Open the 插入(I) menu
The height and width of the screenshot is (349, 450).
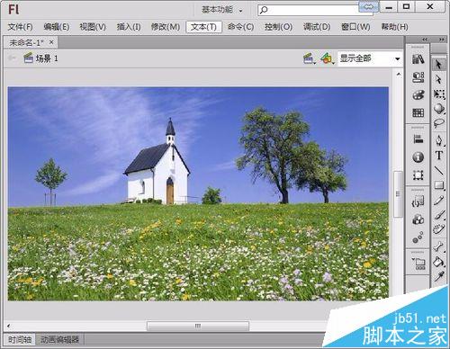click(129, 27)
